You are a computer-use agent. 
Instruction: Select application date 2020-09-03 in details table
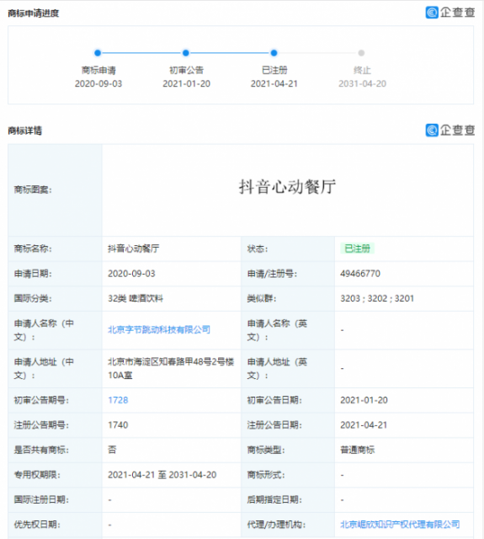(x=131, y=274)
